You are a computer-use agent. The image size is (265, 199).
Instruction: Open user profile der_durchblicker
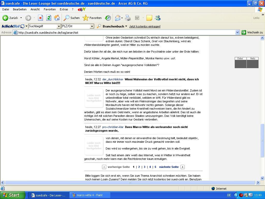pyautogui.click(x=113, y=79)
